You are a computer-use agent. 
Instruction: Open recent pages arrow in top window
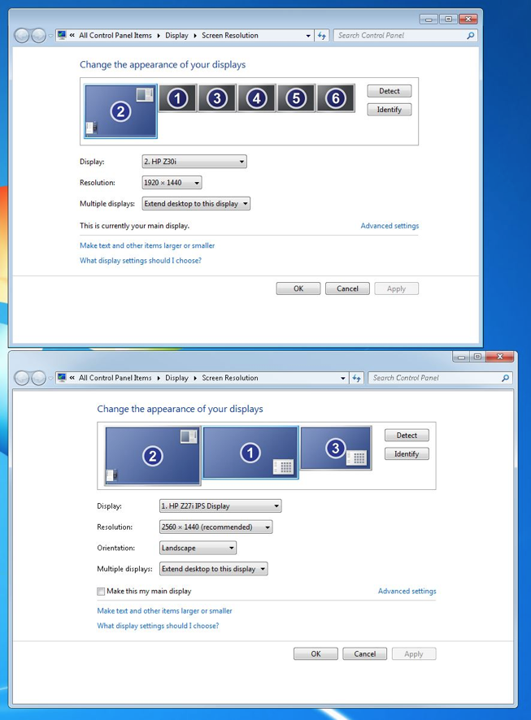(50, 36)
